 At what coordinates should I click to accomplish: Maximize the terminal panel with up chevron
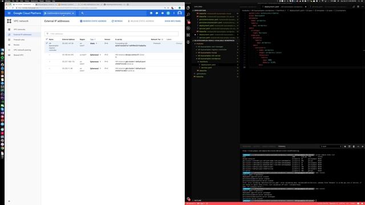coord(358,146)
